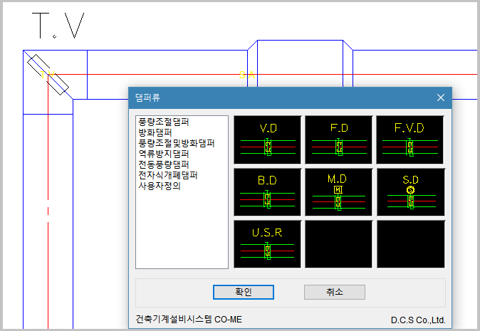The width and height of the screenshot is (480, 331).
Task: Pick 전동풍량댐퍼 list item
Action: [x=164, y=164]
